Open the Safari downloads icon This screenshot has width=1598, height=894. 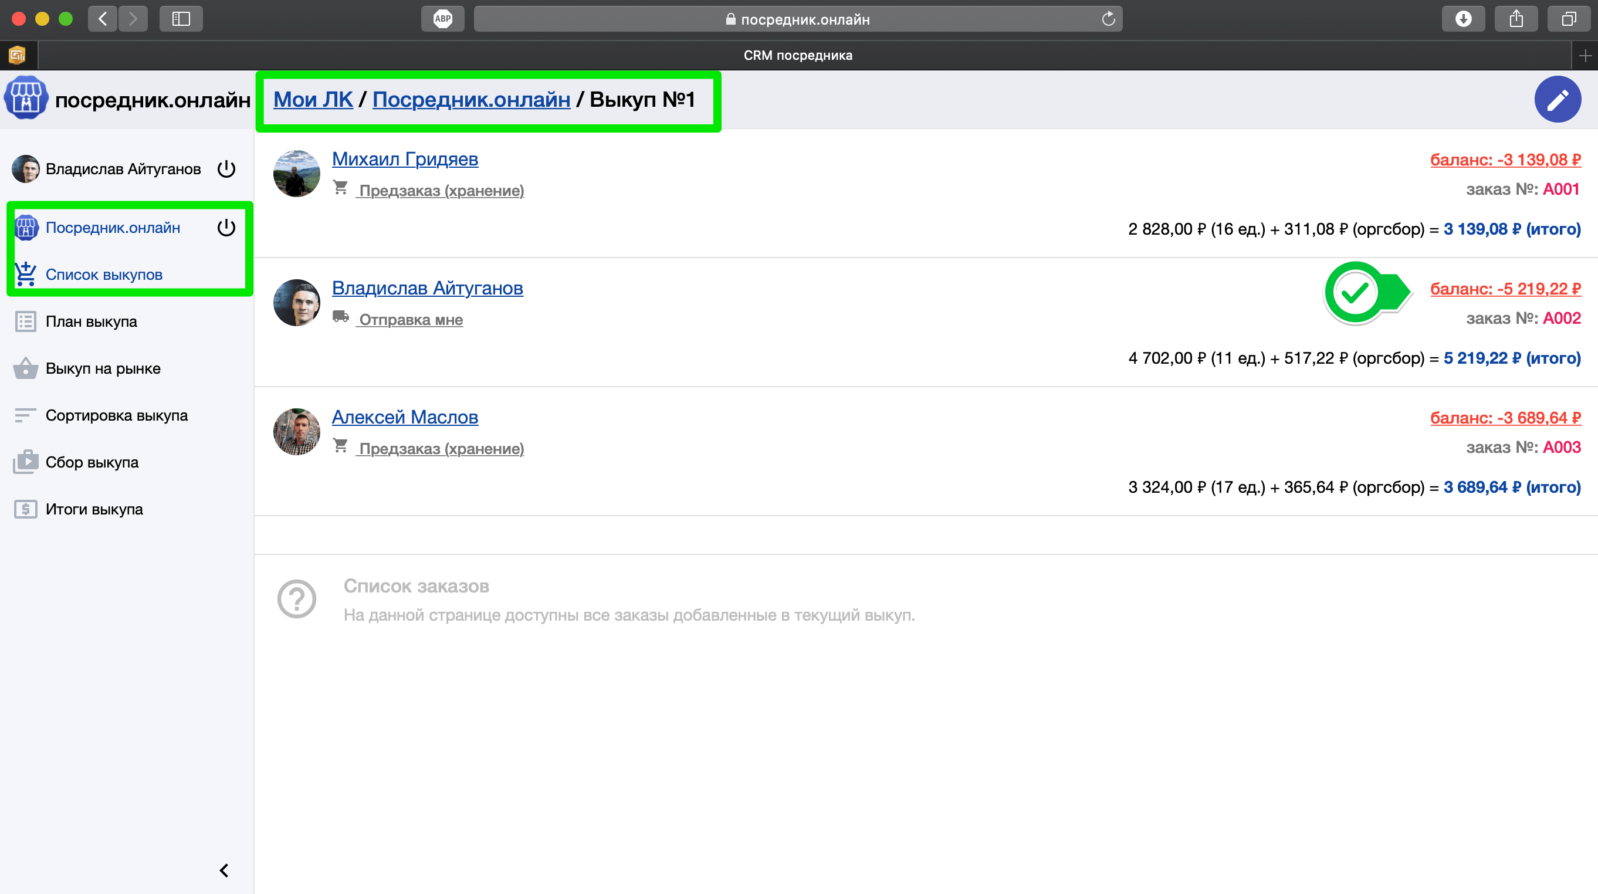point(1464,19)
